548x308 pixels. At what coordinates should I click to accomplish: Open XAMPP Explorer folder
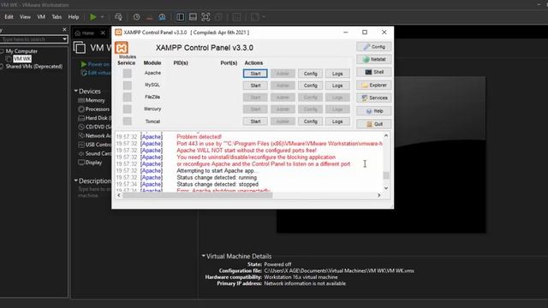coord(373,85)
